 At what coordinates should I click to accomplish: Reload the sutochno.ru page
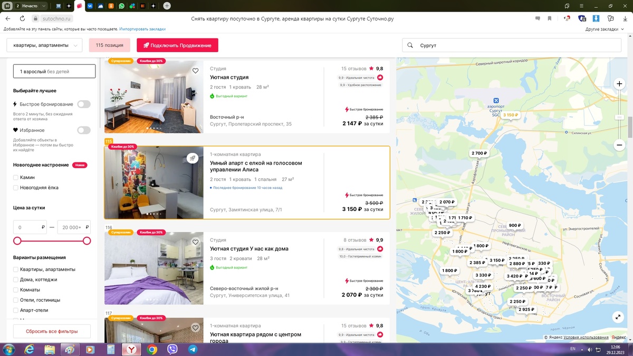click(23, 18)
